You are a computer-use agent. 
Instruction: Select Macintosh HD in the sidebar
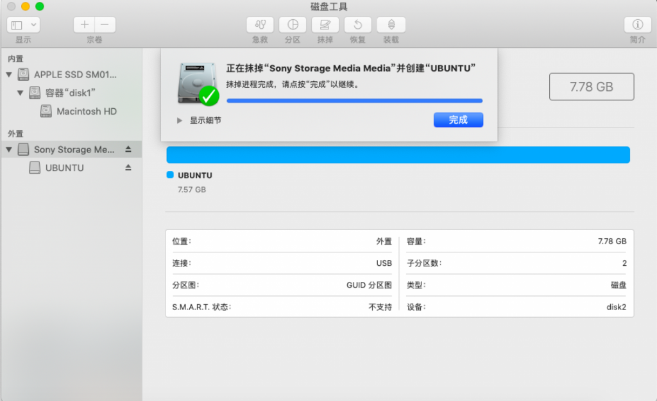tap(86, 111)
